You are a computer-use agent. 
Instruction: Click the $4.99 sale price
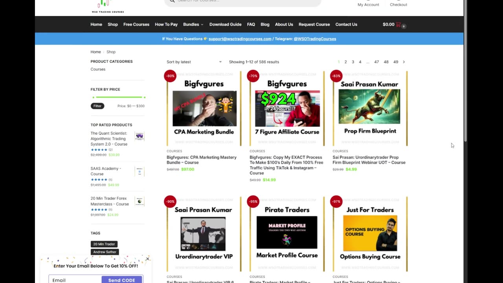pyautogui.click(x=351, y=169)
